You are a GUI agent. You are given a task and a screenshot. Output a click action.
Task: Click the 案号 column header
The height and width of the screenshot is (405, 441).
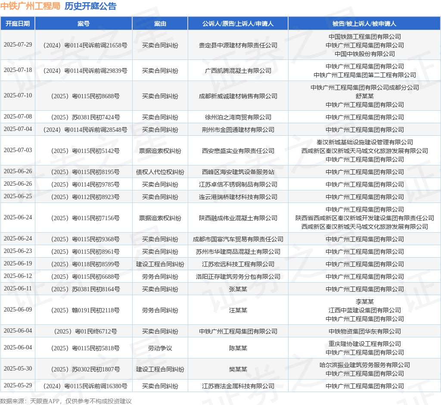84,24
